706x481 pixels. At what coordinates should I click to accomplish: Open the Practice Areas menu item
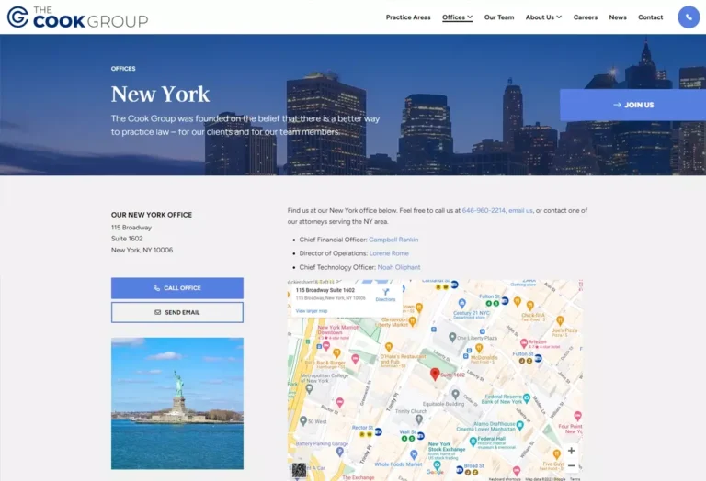[408, 17]
